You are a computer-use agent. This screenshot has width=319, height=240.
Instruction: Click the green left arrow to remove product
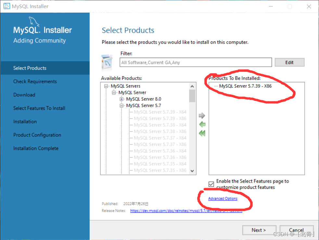coord(202,124)
